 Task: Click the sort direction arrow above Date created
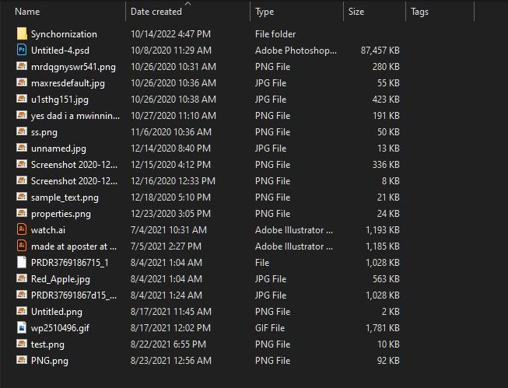tap(187, 4)
